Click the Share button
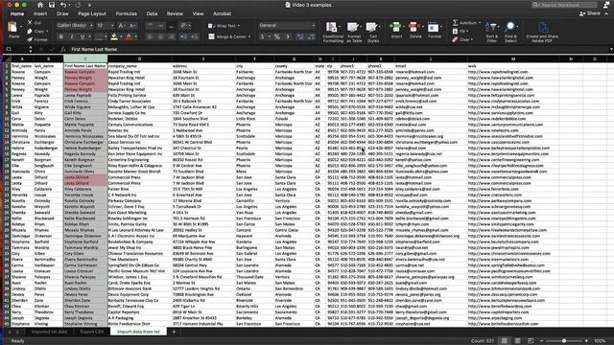The image size is (614, 345). click(x=590, y=13)
